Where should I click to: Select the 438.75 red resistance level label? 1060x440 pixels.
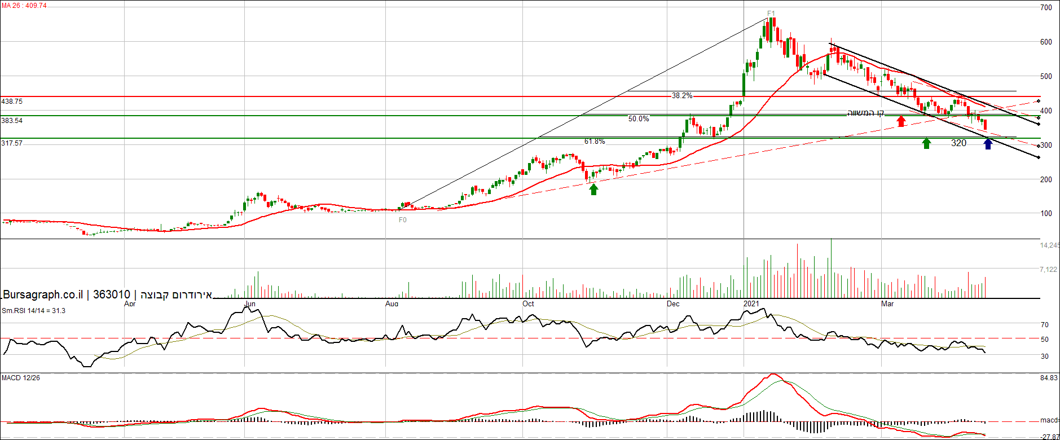(12, 102)
